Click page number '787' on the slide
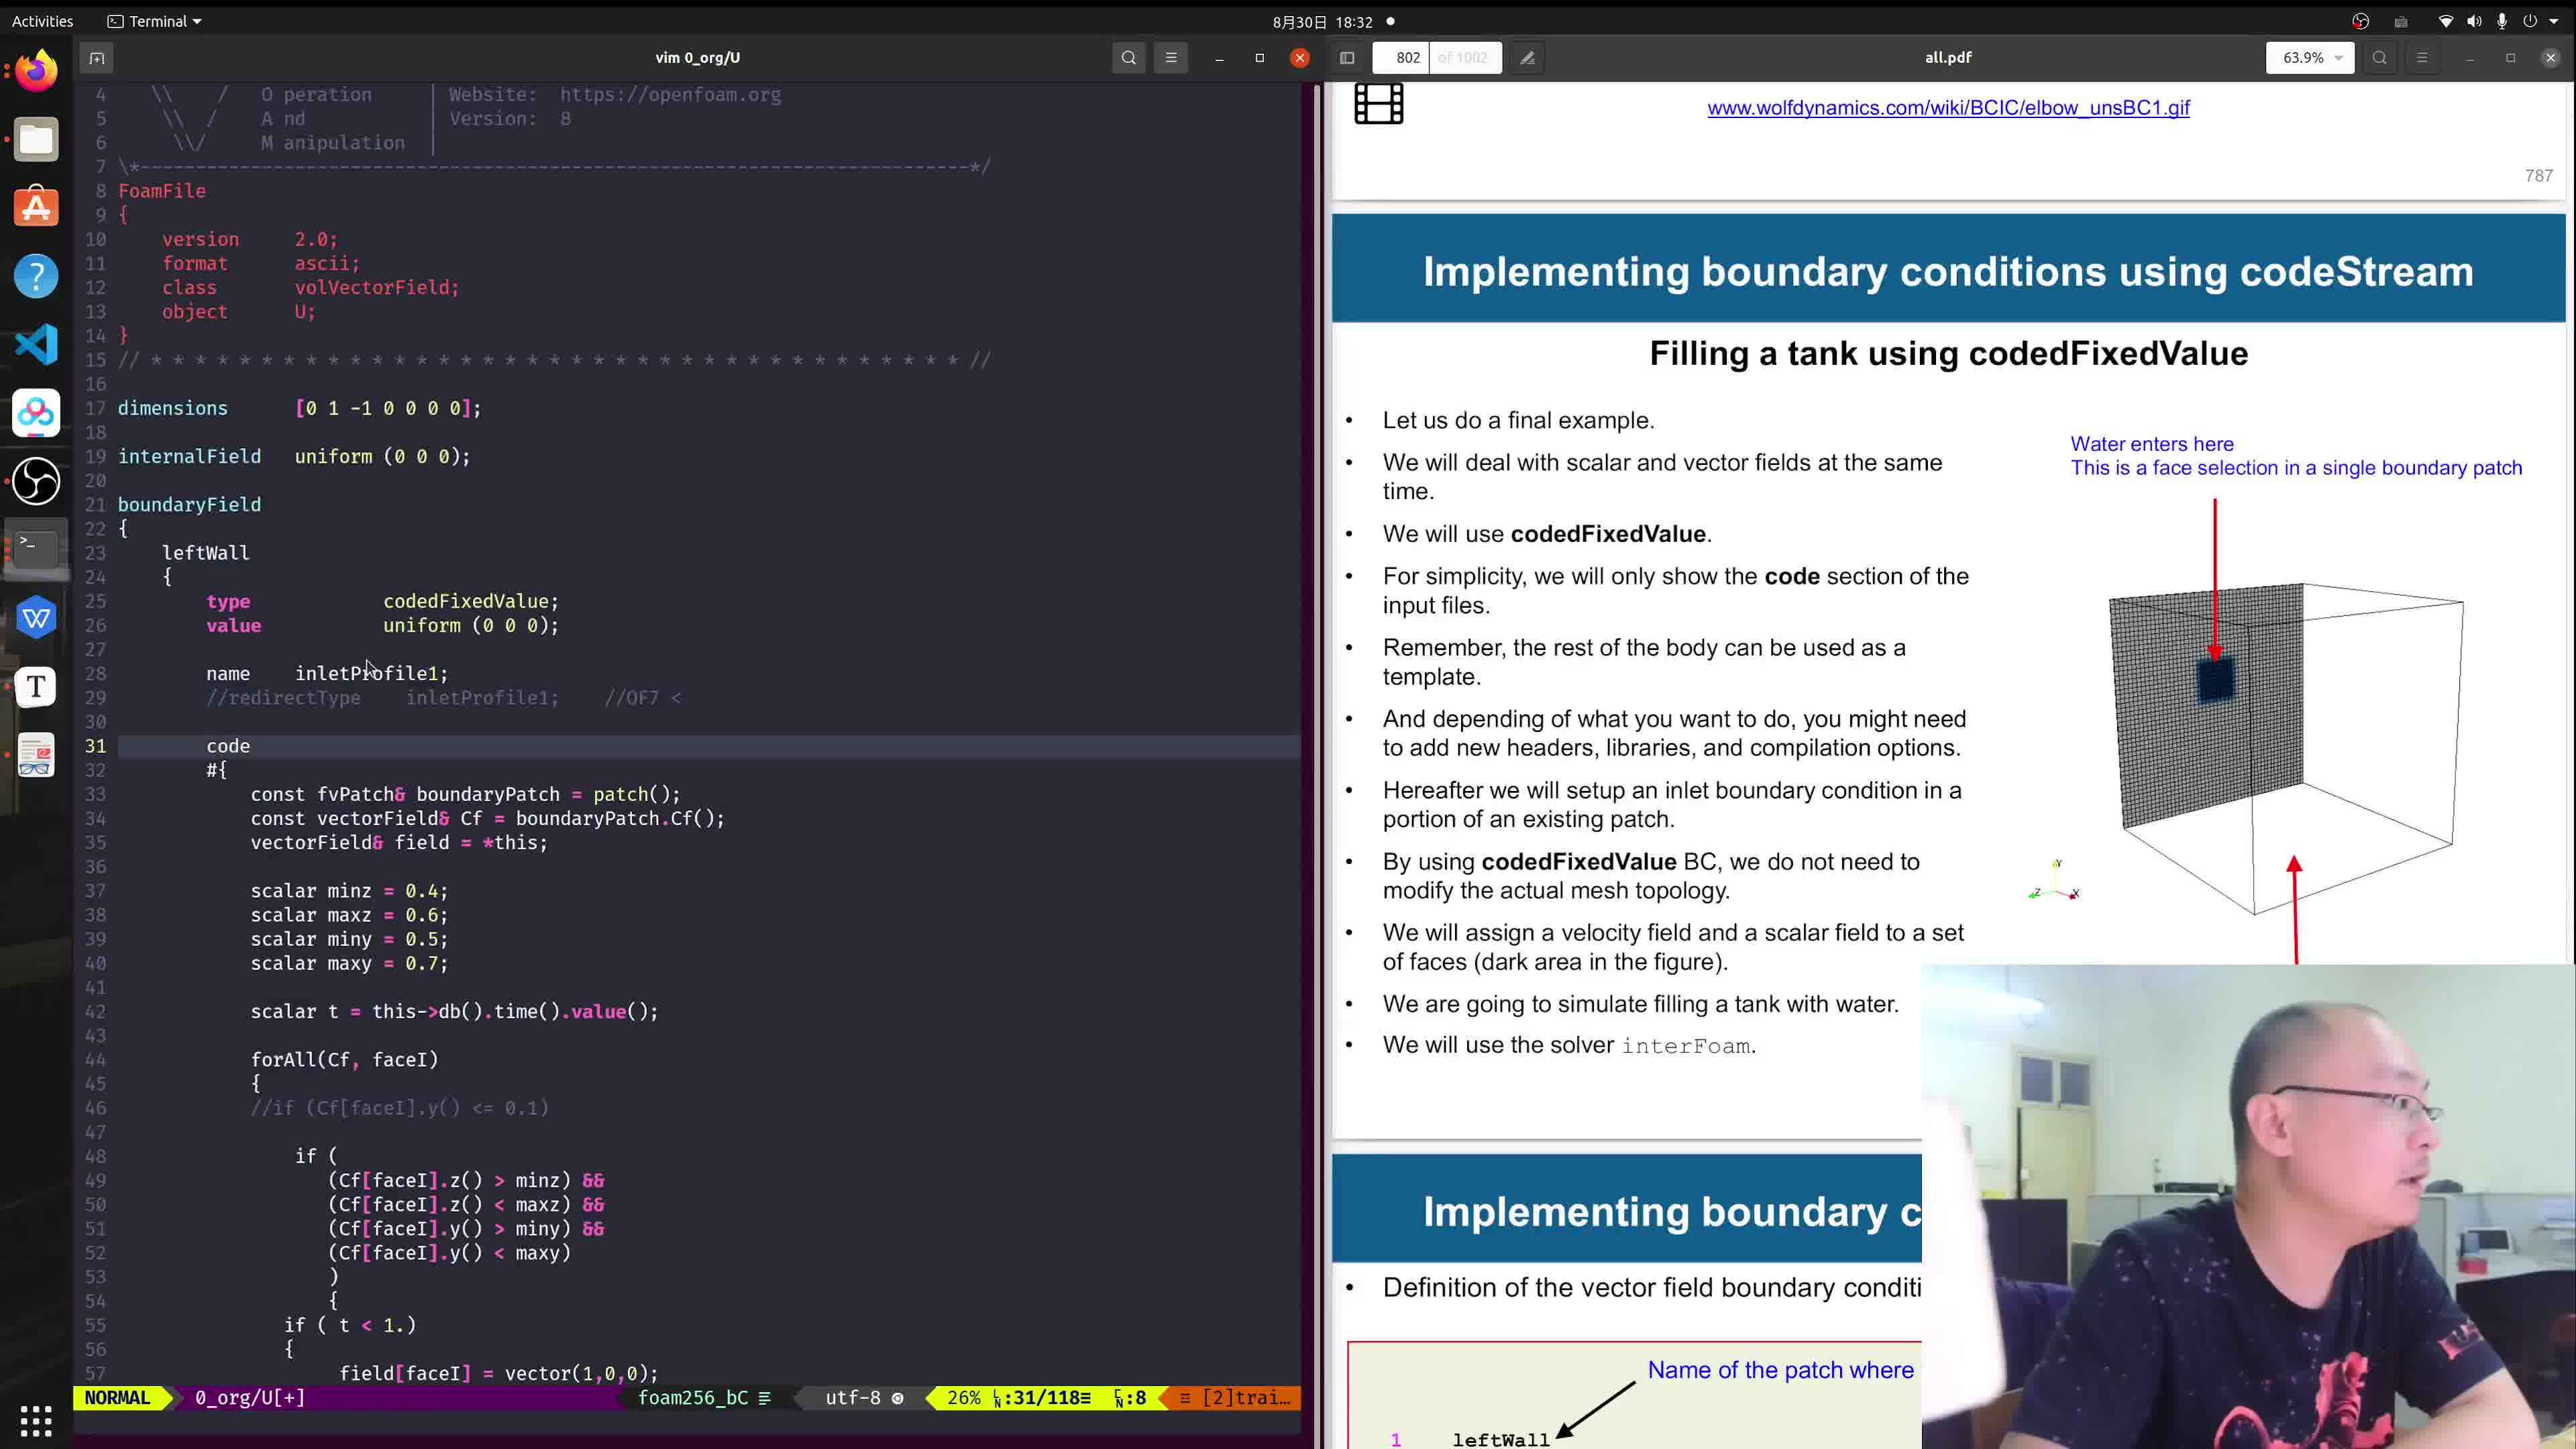This screenshot has height=1449, width=2576. (2538, 176)
